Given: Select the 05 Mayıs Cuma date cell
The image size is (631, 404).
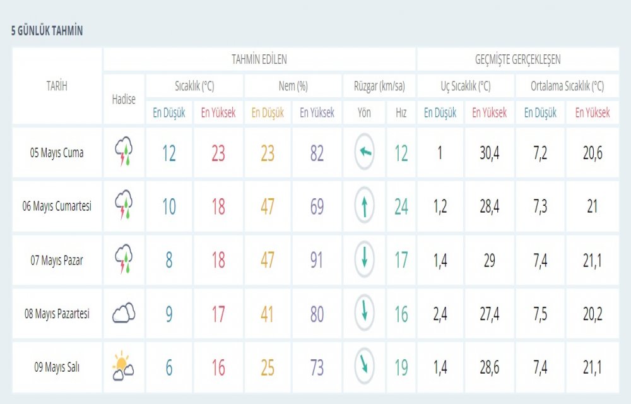Looking at the screenshot, I should click(x=57, y=153).
